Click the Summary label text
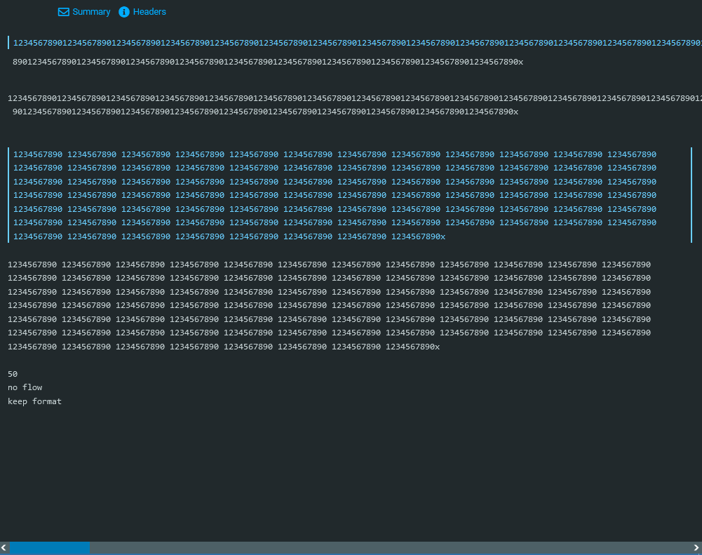 90,11
